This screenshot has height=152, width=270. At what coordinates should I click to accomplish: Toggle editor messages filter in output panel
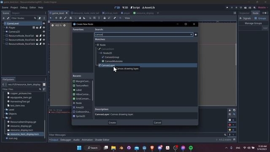232,135
